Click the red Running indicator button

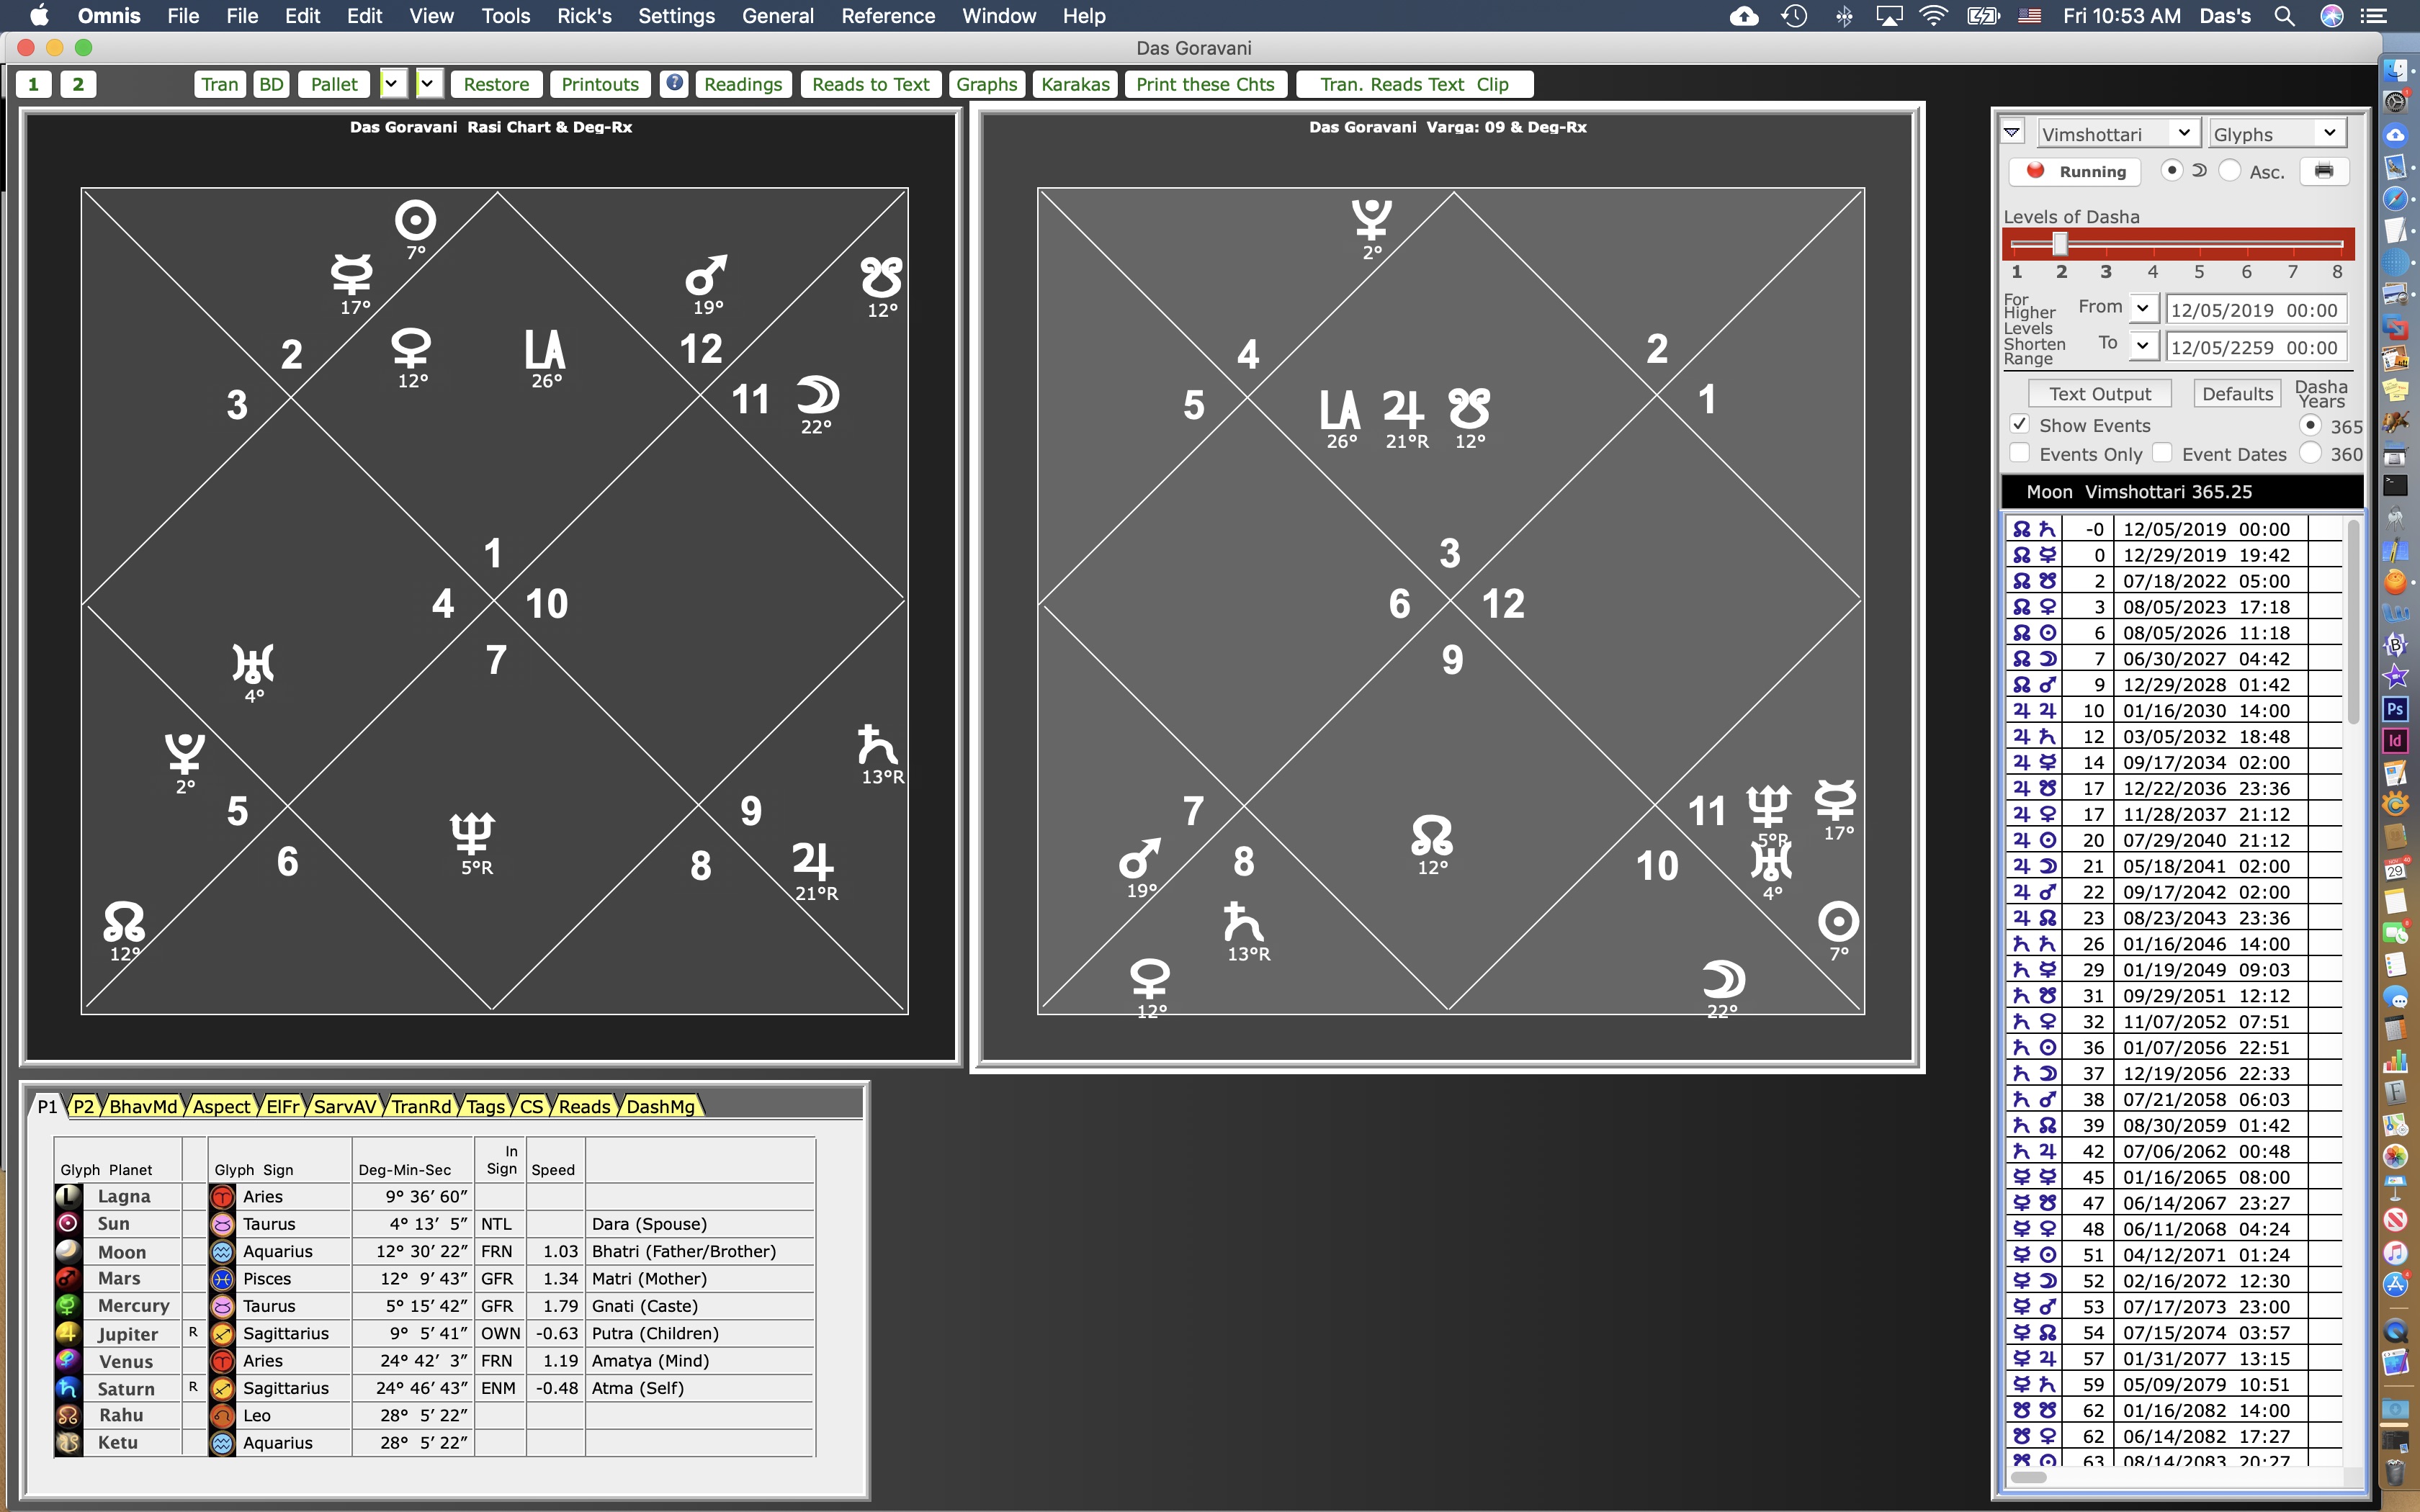click(2074, 171)
